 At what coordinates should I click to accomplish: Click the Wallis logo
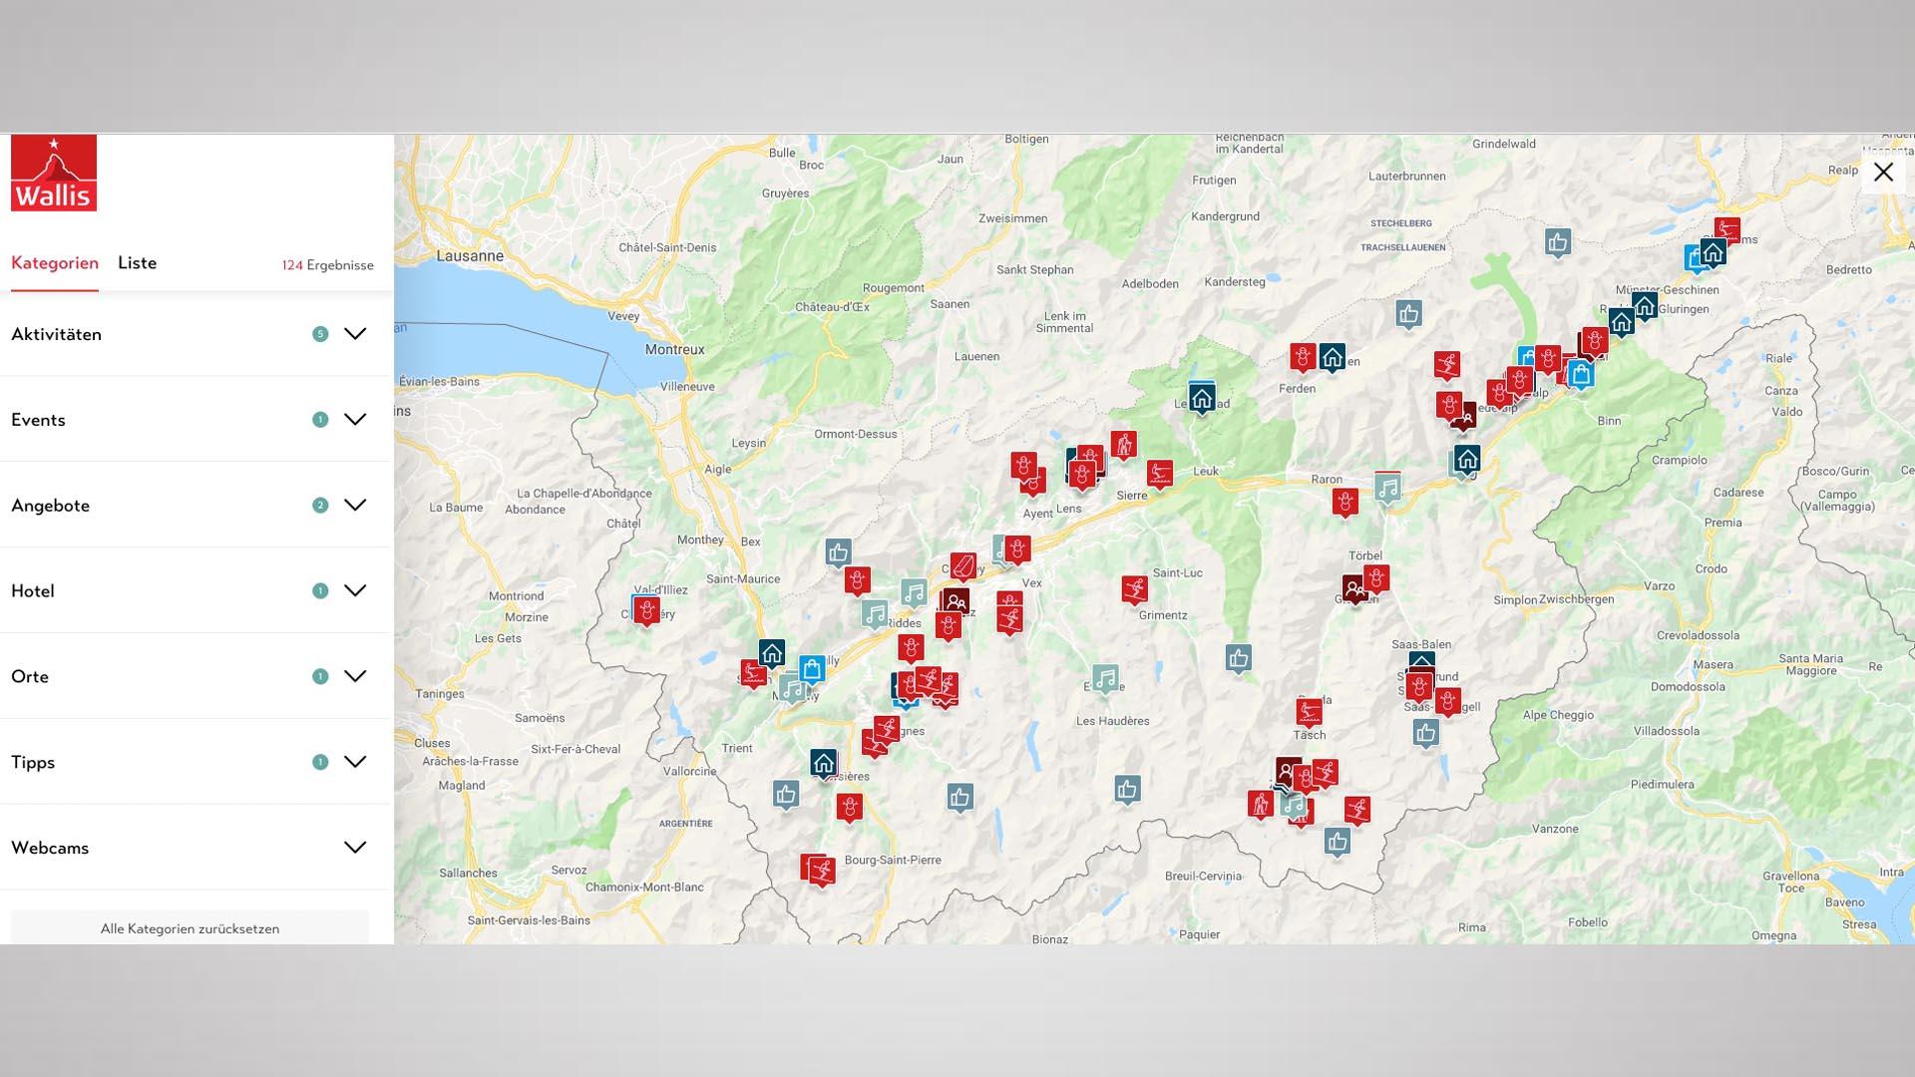[x=54, y=173]
